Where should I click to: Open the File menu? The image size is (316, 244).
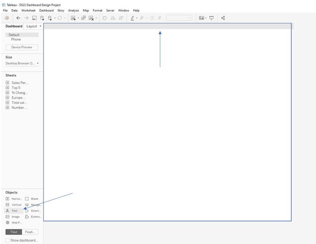5,10
